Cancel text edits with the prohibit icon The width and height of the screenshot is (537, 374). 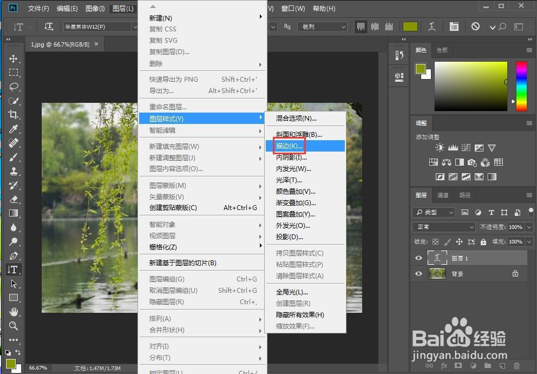[475, 26]
